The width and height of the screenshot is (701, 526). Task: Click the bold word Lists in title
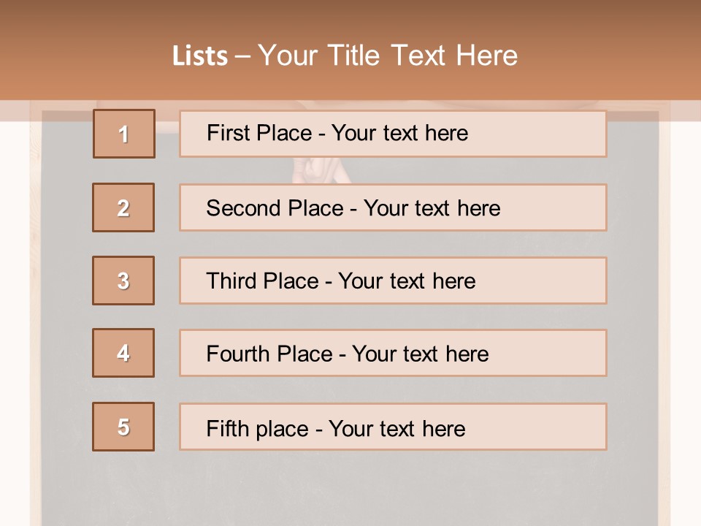[200, 56]
